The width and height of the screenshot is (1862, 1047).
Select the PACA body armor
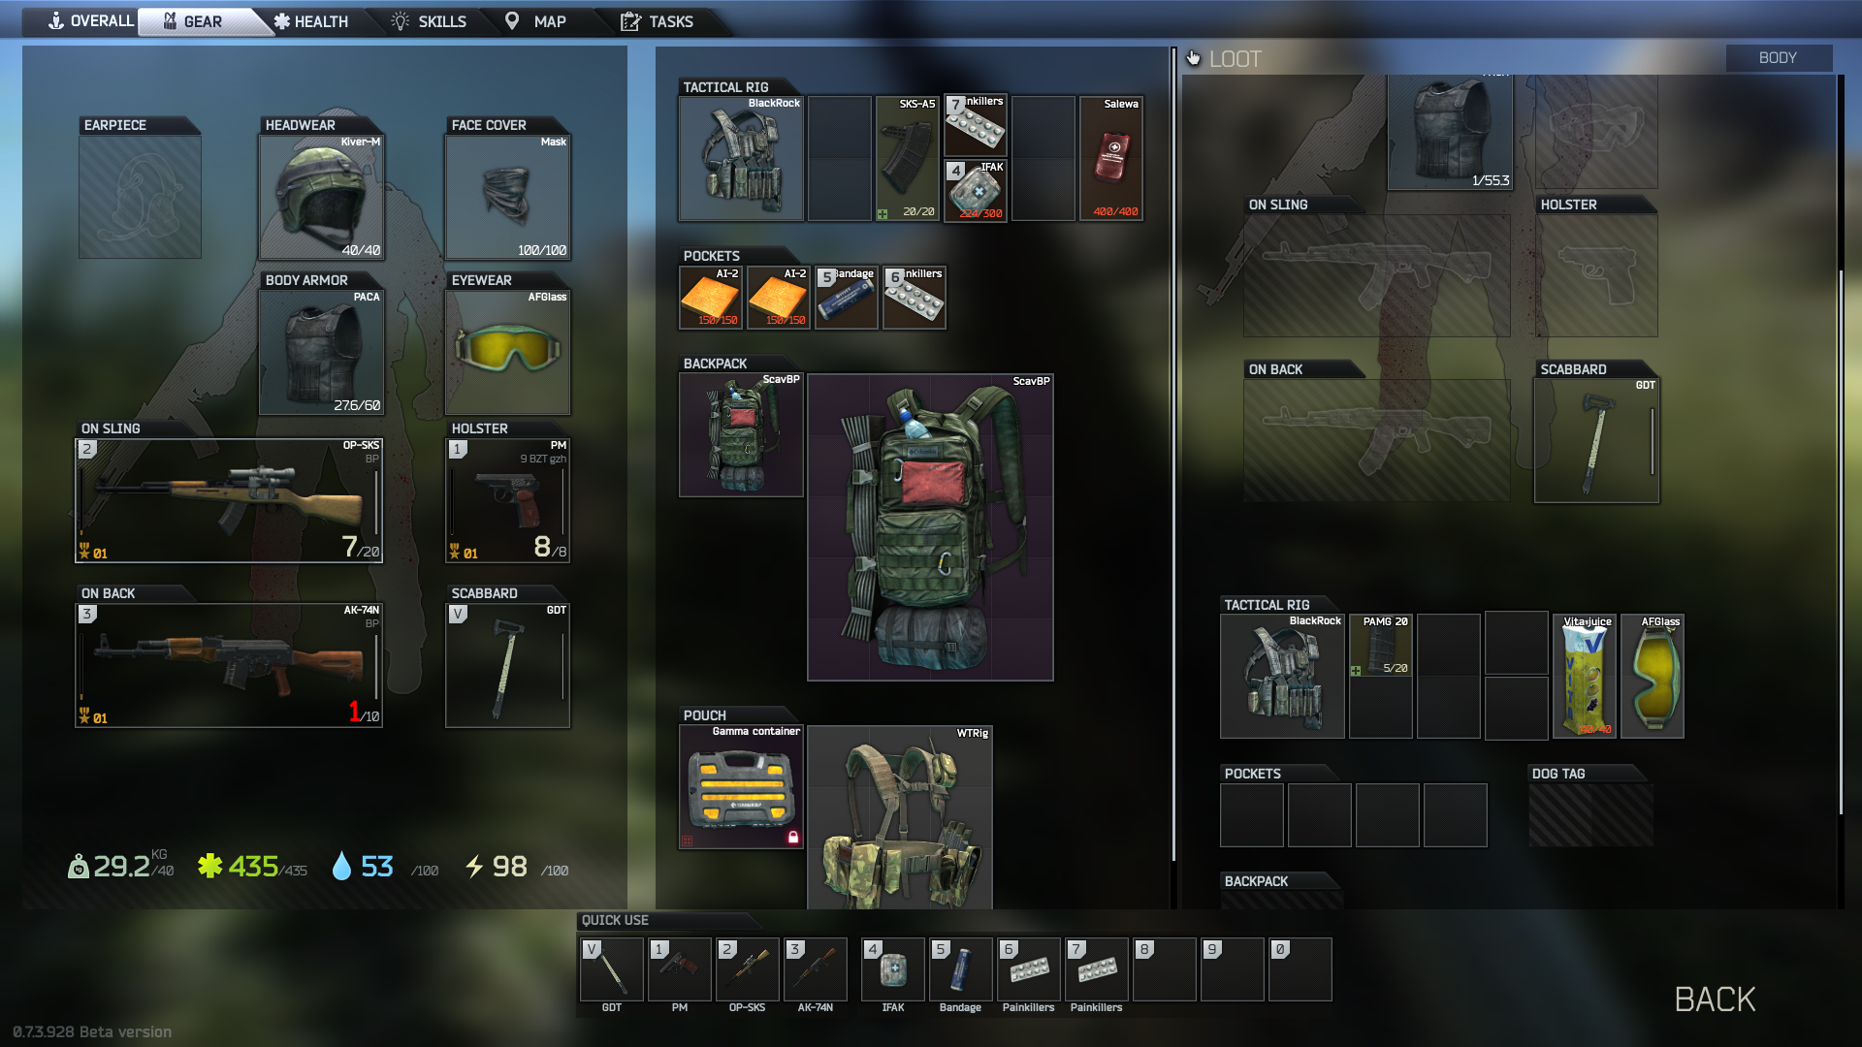pyautogui.click(x=321, y=352)
